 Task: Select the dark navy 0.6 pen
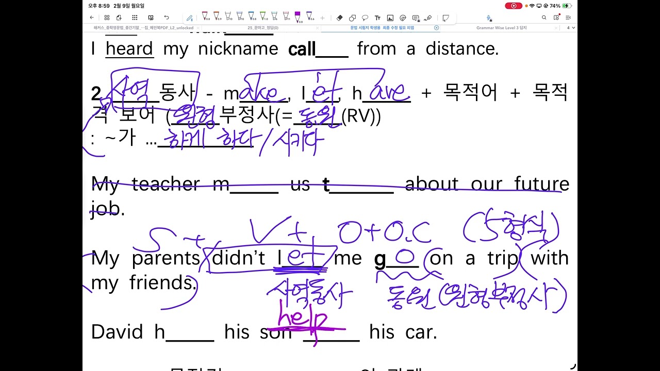309,17
